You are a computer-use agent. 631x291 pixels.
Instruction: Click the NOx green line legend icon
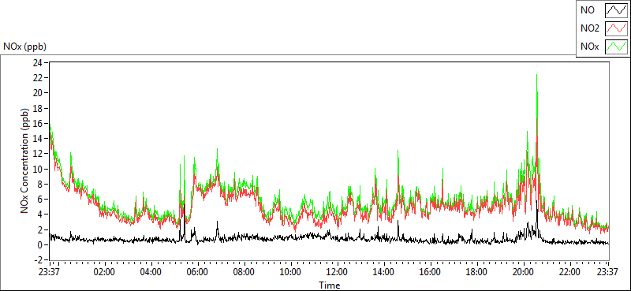click(616, 47)
